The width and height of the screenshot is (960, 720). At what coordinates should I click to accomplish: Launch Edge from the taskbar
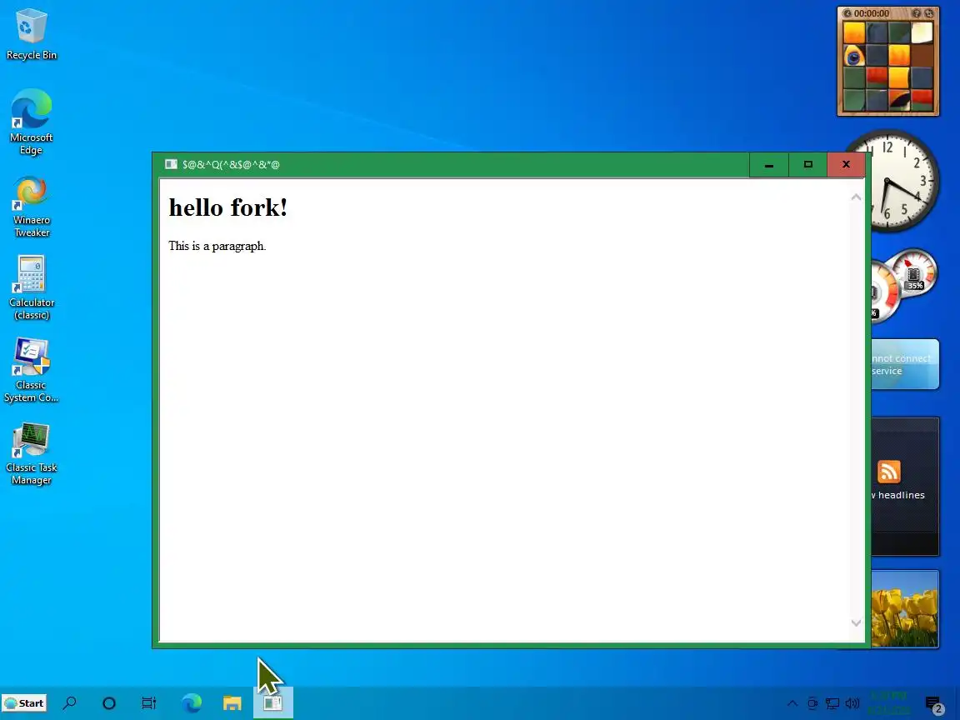click(x=192, y=702)
